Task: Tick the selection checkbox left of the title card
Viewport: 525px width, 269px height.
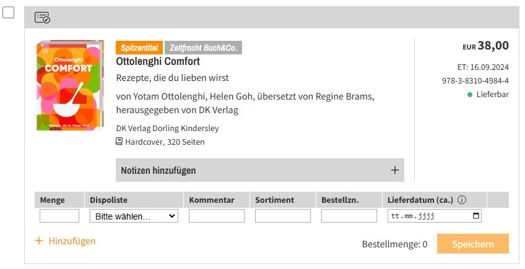Action: point(9,13)
